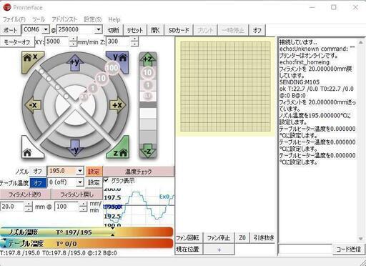Screen dimensions: 366x266
Task: Open the ツール menu
Action: click(39, 19)
